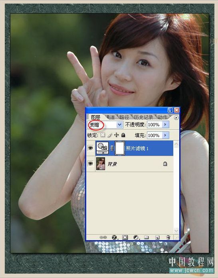Image resolution: width=218 pixels, height=278 pixels.
Task: Minimize the layers palette window
Action: [170, 110]
